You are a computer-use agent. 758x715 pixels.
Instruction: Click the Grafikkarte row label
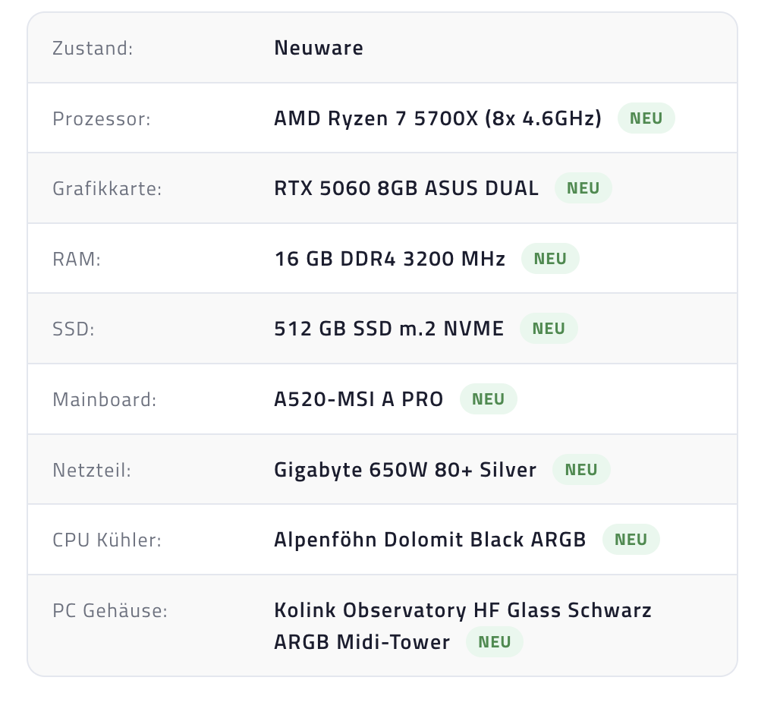coord(107,188)
